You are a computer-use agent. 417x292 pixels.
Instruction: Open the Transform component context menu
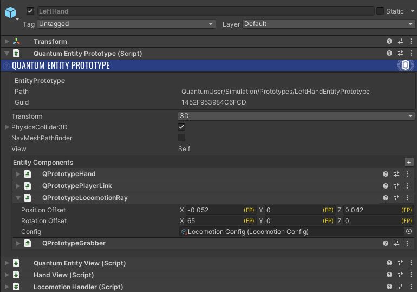411,41
